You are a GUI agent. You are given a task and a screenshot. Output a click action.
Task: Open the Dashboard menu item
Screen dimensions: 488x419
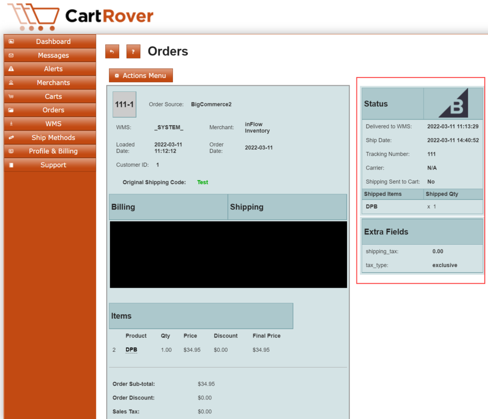tap(50, 41)
